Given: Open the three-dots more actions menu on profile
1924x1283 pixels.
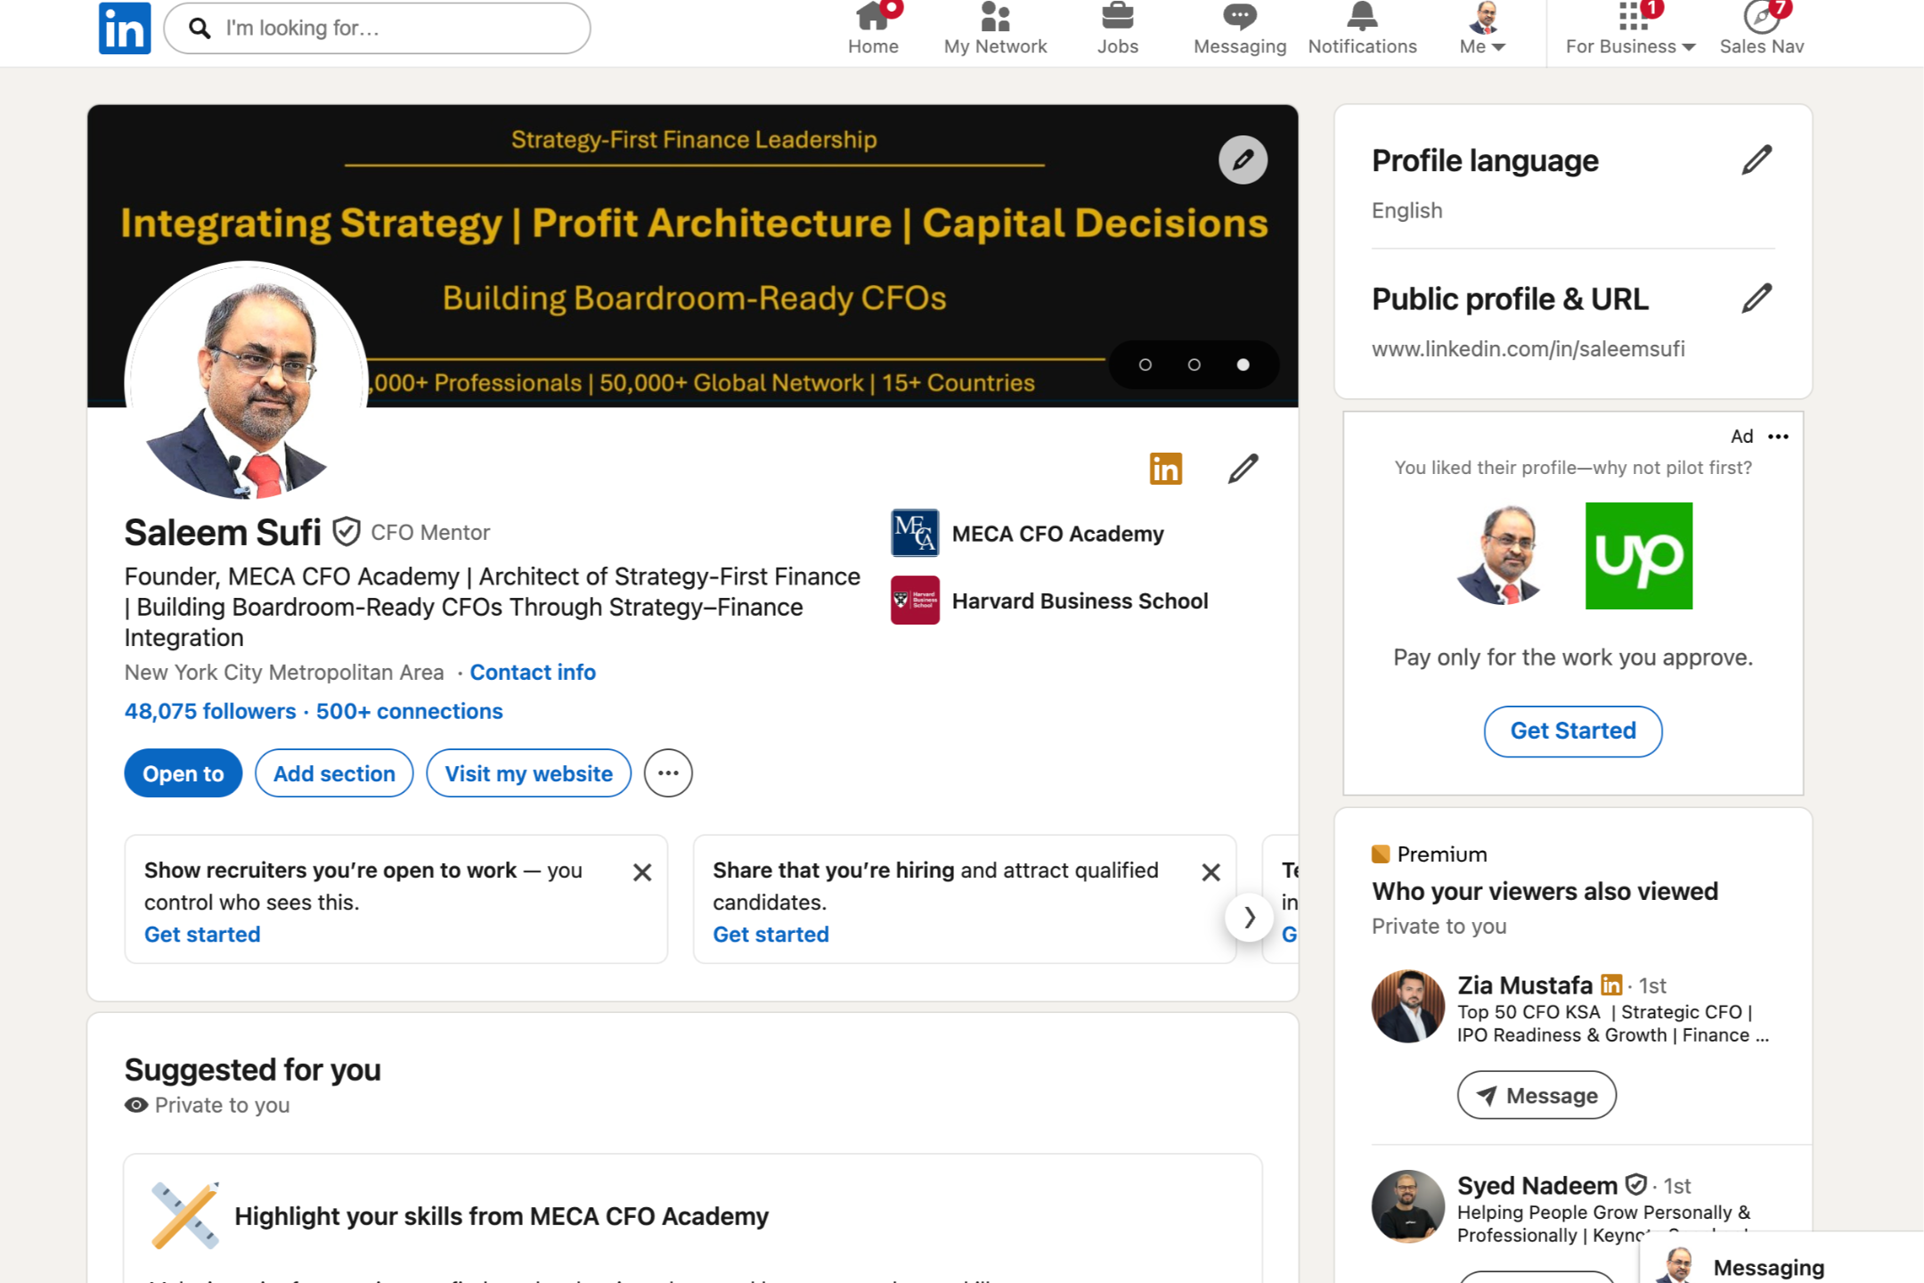Looking at the screenshot, I should click(668, 773).
